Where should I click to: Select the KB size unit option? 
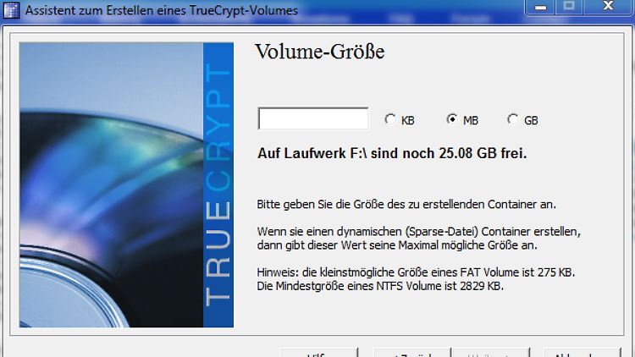tap(390, 120)
